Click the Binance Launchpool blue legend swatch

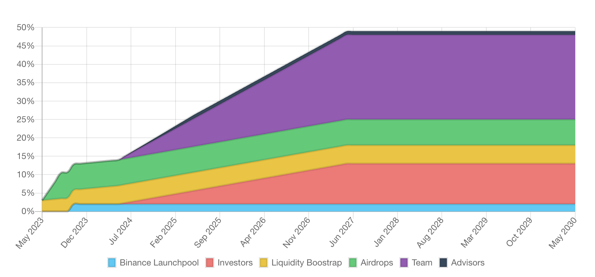pos(112,263)
